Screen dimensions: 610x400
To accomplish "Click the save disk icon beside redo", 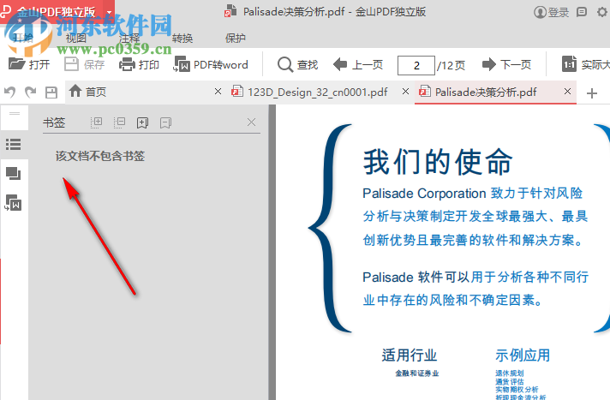I will click(x=51, y=93).
